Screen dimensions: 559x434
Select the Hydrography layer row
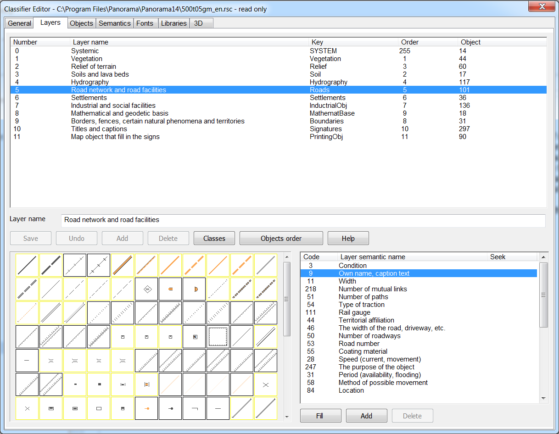click(90, 82)
